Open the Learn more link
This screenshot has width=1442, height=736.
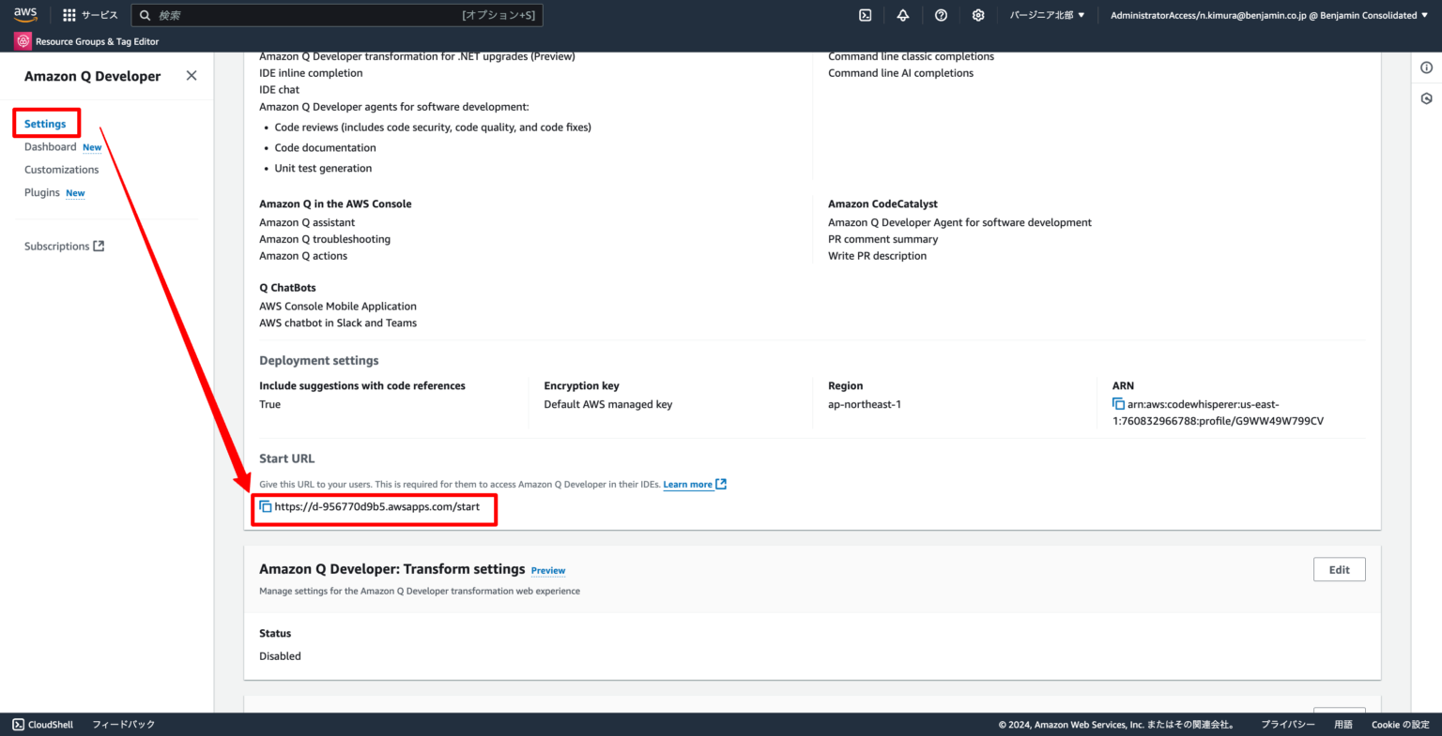687,484
